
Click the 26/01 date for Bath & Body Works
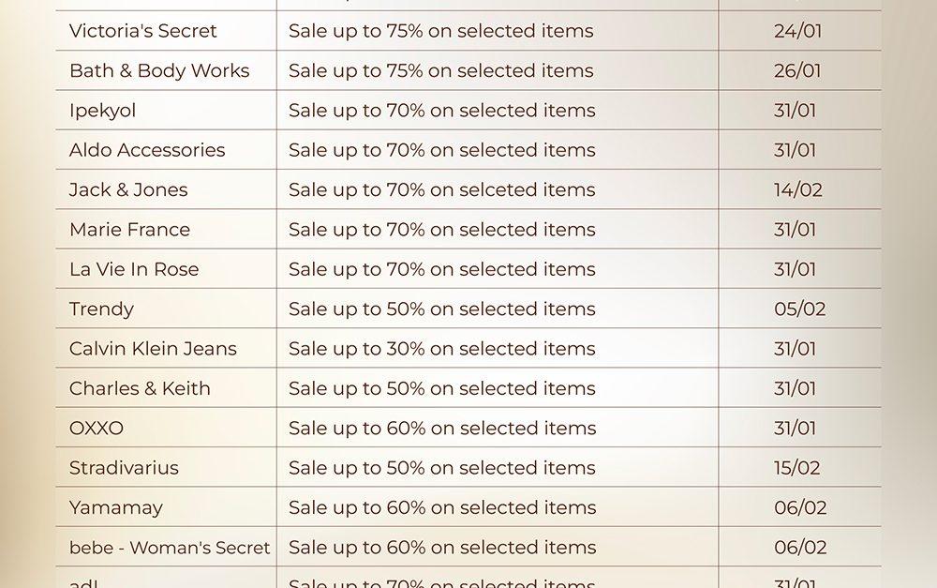(x=797, y=70)
